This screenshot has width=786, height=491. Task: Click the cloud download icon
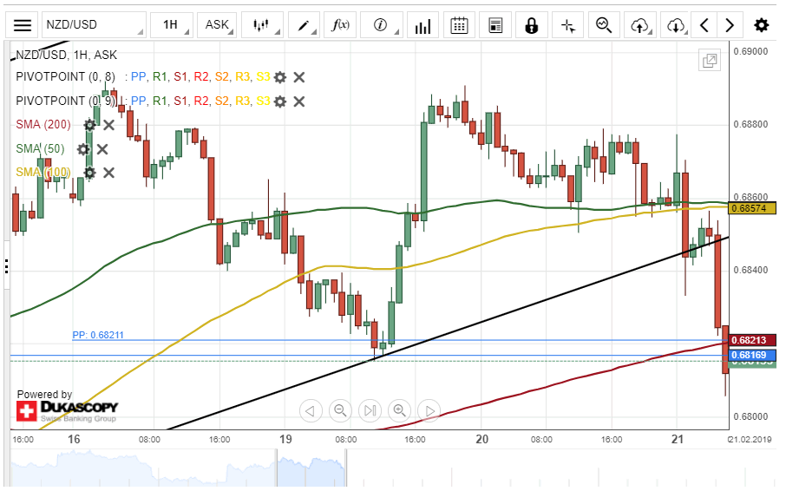click(676, 24)
